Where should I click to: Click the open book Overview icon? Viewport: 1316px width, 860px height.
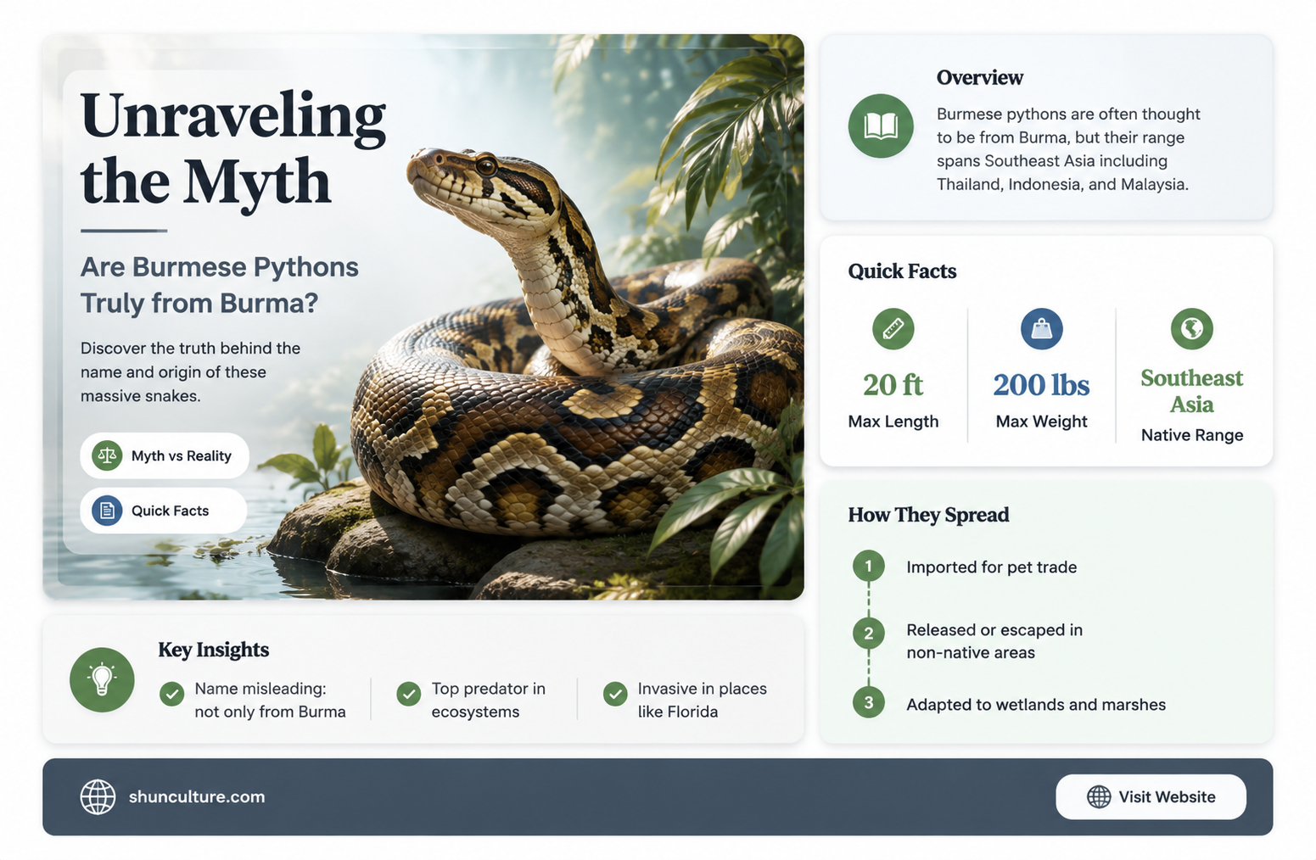pos(881,126)
